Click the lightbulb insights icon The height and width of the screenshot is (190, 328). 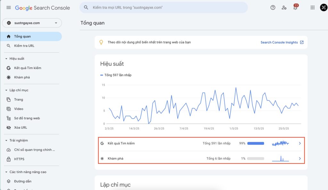101,42
